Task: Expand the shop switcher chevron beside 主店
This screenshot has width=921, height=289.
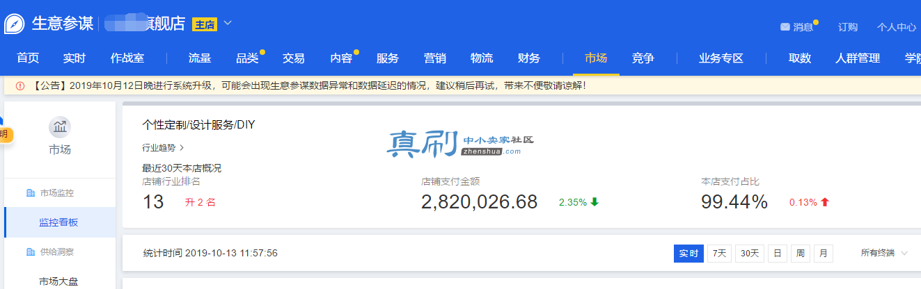Action: (x=228, y=24)
